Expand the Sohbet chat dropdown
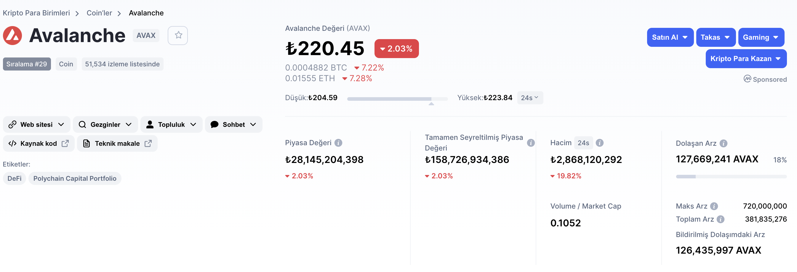Viewport: 797px width, 272px height. (x=233, y=124)
